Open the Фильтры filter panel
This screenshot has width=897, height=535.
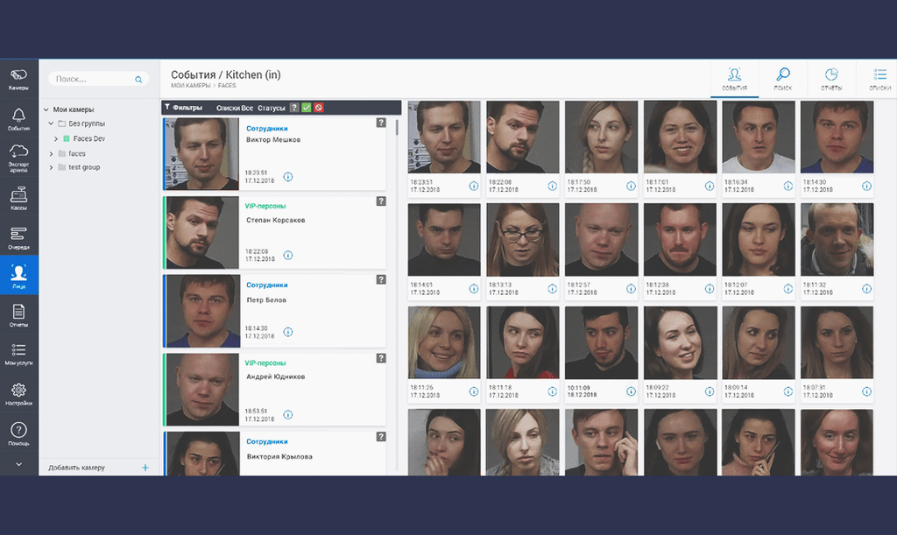184,108
